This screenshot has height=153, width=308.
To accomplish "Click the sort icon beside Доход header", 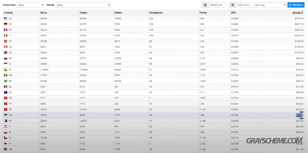I will tap(302, 13).
